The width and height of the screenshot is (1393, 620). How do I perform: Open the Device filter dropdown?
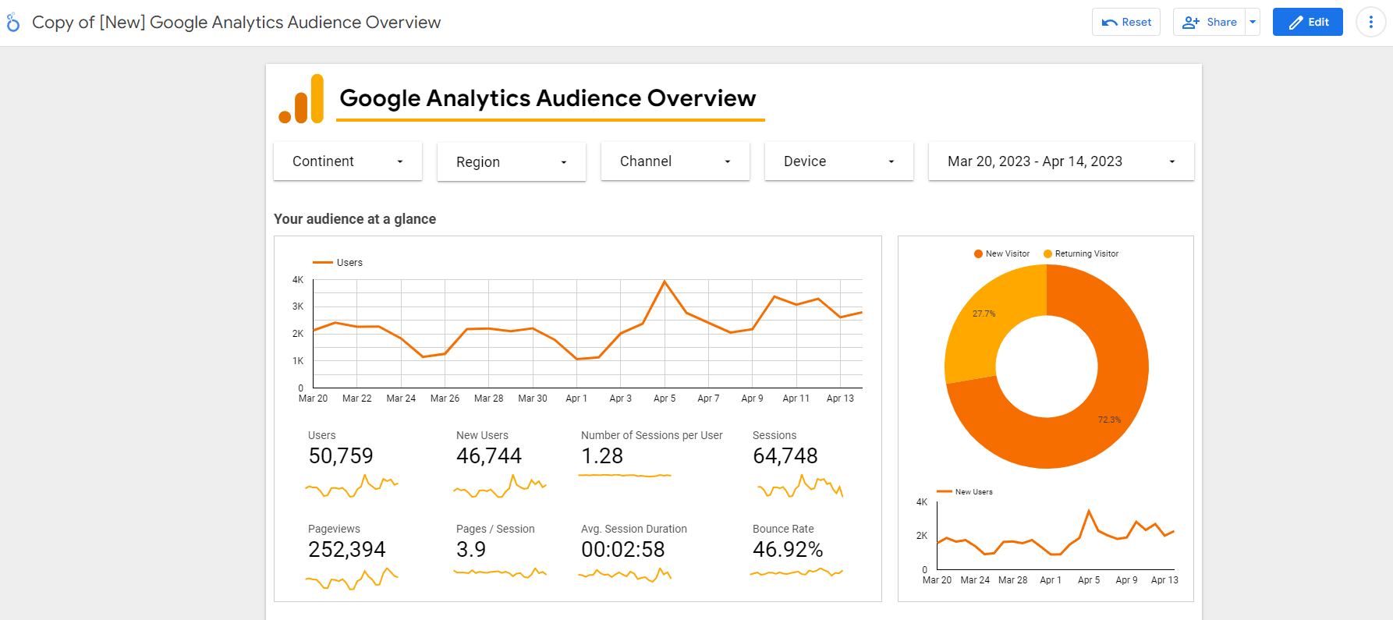[839, 161]
